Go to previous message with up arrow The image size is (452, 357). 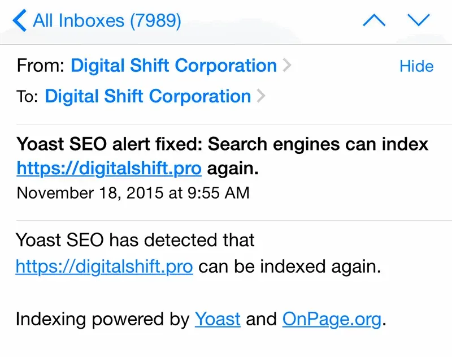tap(374, 21)
